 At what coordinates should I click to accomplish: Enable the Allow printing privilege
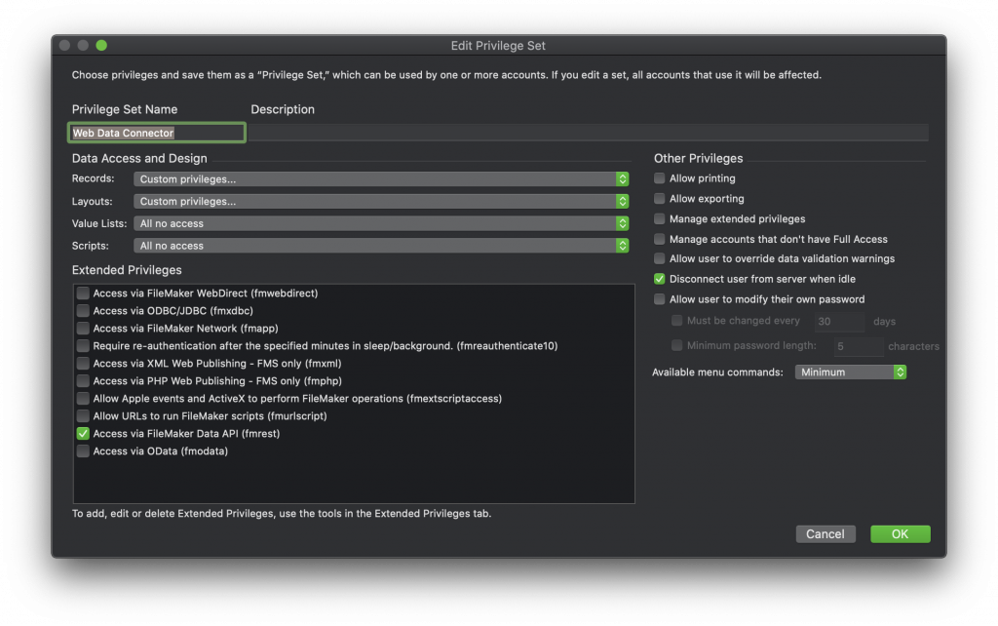[659, 178]
